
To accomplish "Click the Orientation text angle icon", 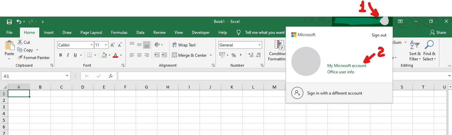I will [x=157, y=45].
